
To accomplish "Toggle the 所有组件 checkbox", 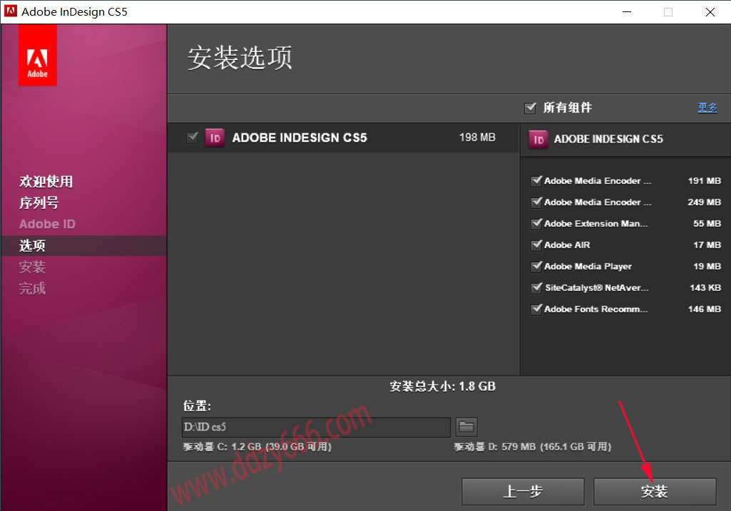I will 530,108.
